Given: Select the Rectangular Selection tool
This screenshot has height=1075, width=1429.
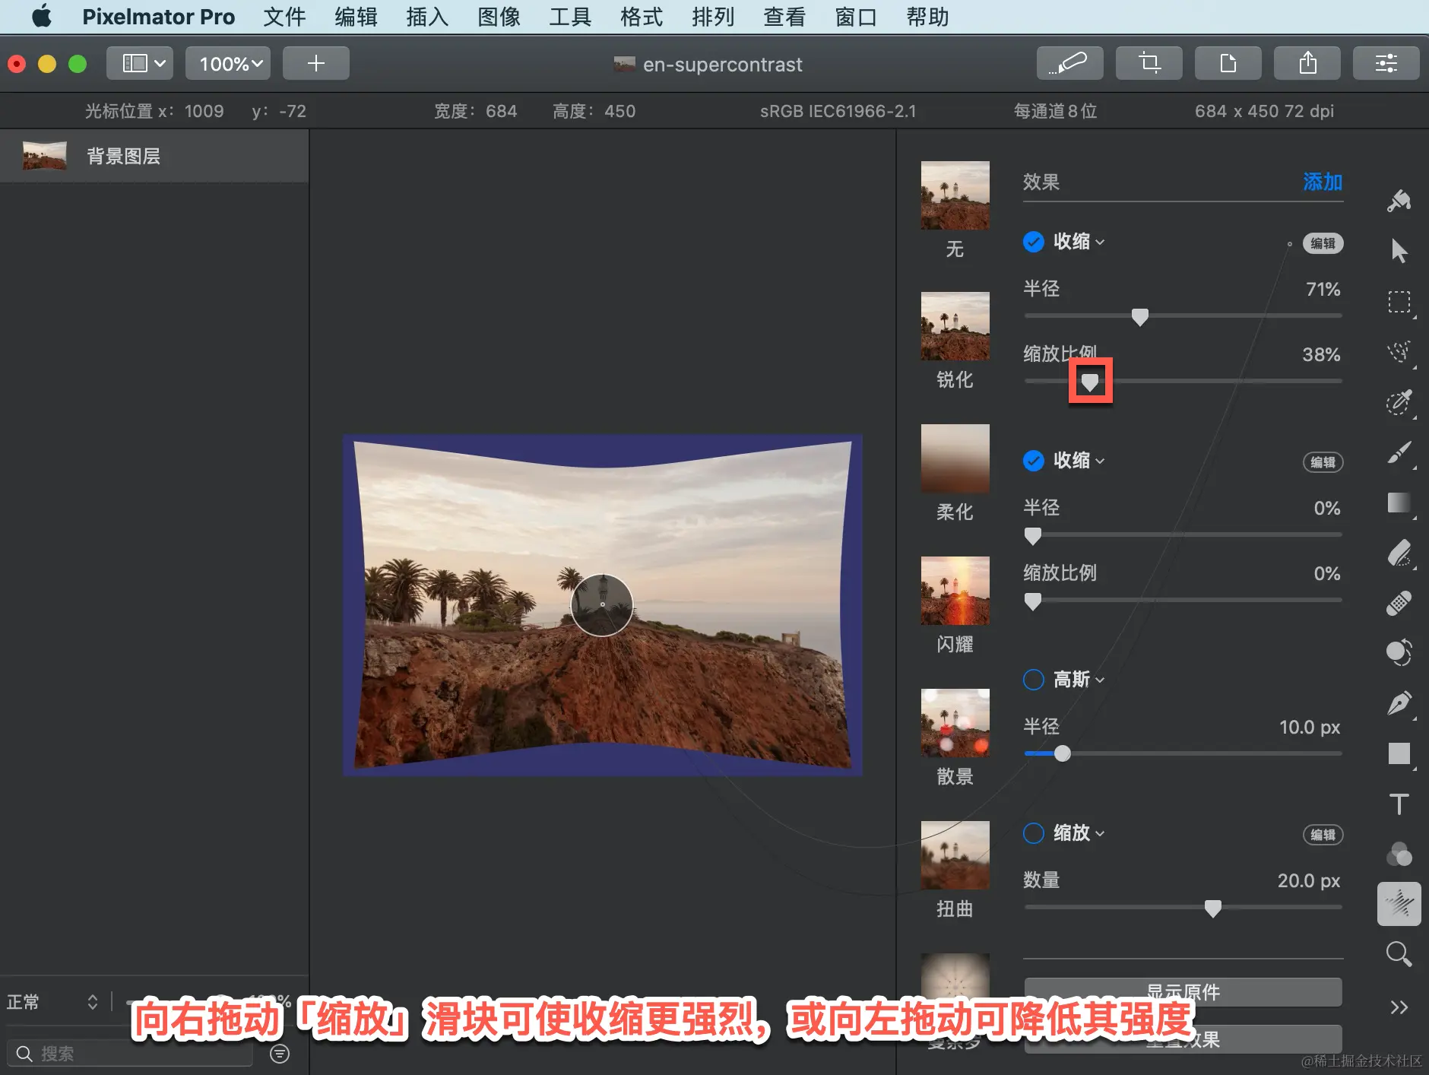Looking at the screenshot, I should 1399,302.
